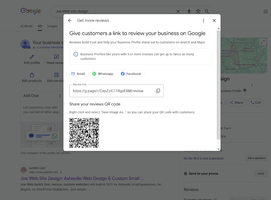This screenshot has height=200, width=271.
Task: Share review link via Facebook
Action: coord(131,74)
